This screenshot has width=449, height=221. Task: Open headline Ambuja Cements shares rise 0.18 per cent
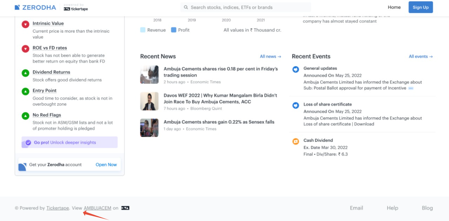coord(221,72)
